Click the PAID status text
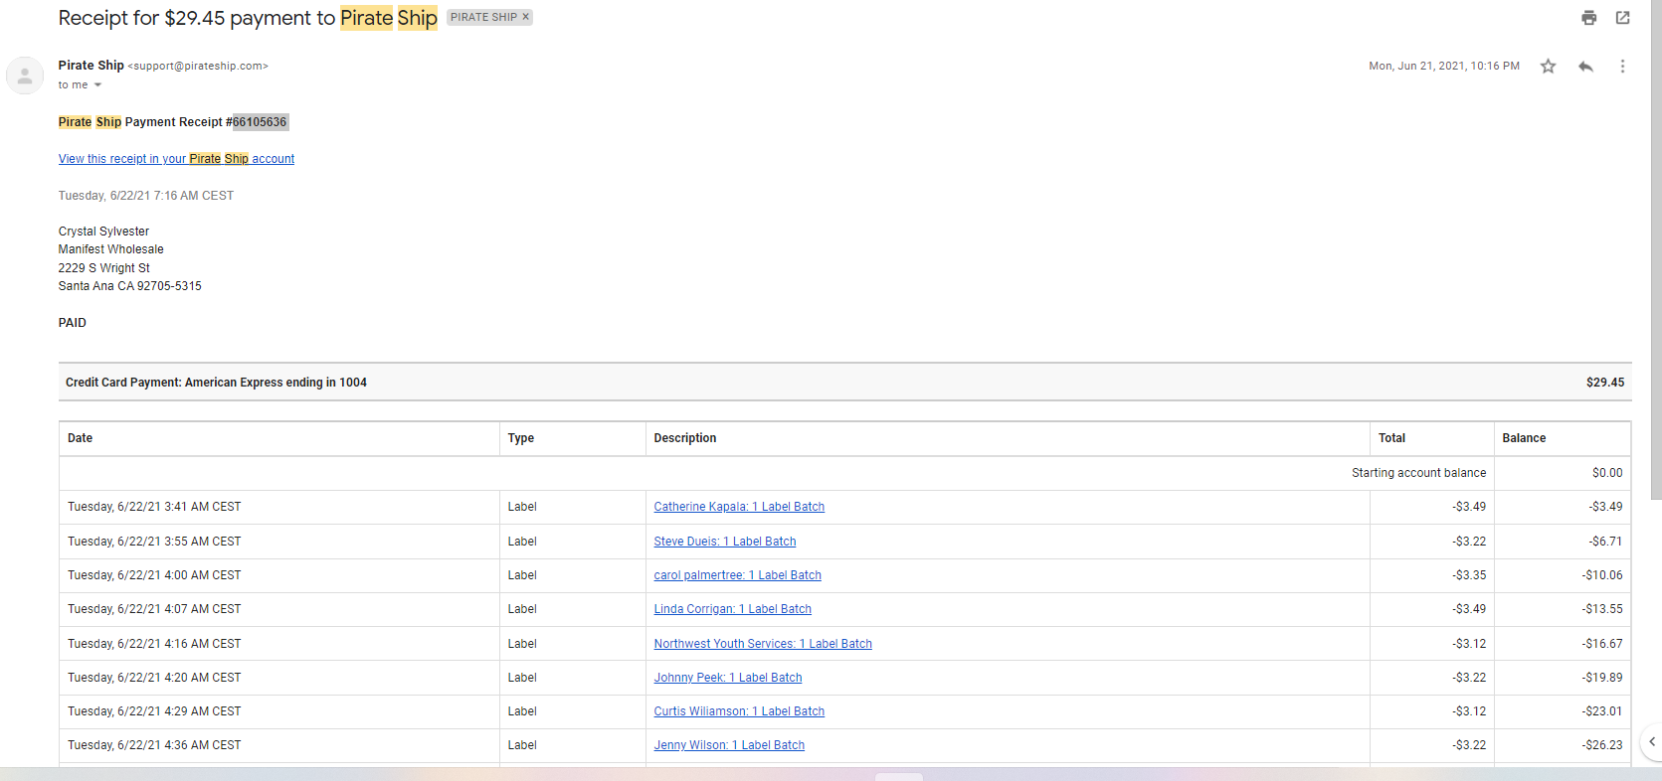This screenshot has width=1662, height=781. tap(73, 323)
